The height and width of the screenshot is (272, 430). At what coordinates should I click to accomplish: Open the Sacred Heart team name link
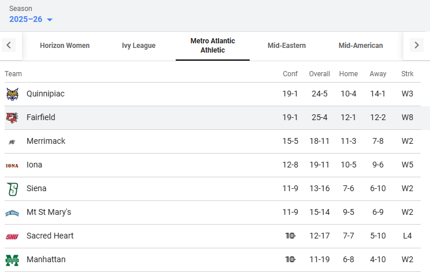pos(50,236)
